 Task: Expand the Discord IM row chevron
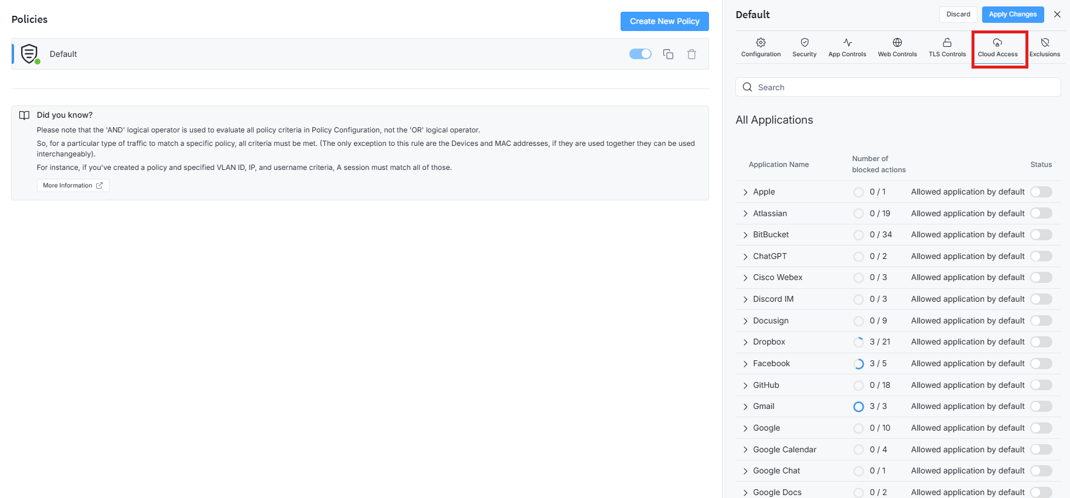[x=745, y=299]
